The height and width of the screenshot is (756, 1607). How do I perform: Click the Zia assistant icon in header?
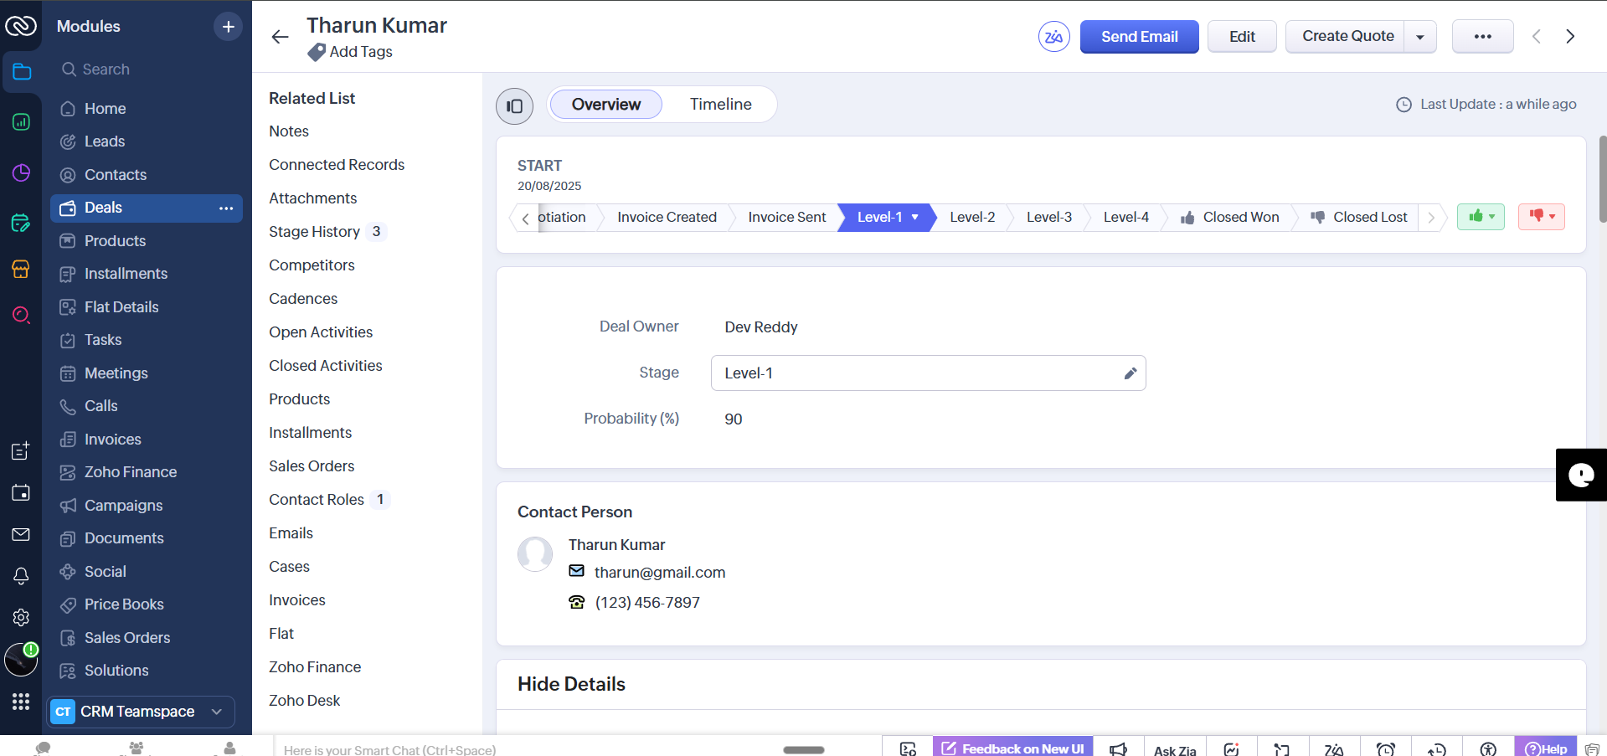(1053, 37)
